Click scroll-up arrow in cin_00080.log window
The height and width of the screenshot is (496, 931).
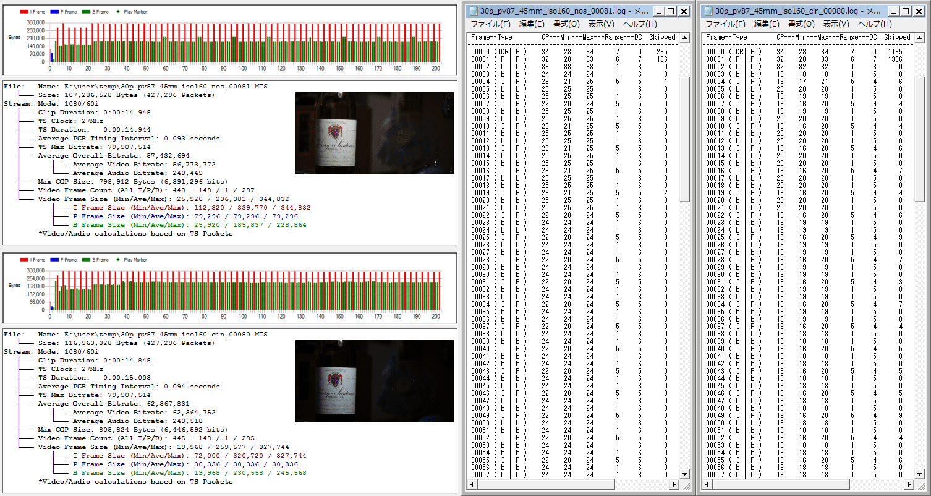click(x=919, y=38)
